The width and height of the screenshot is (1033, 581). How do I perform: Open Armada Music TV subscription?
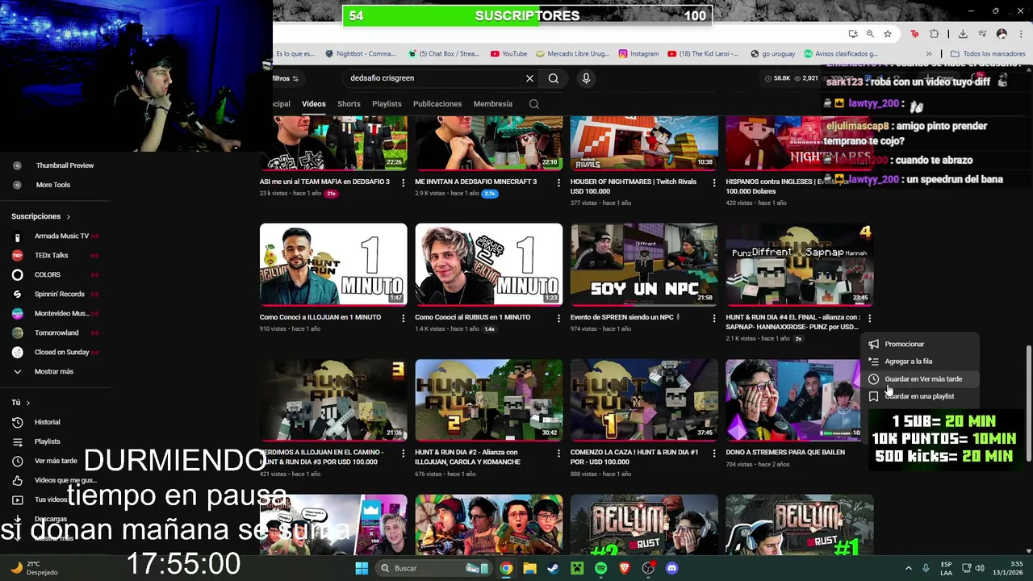click(61, 236)
